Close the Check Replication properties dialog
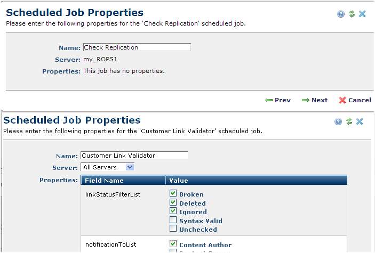This screenshot has height=253, width=375. click(x=362, y=14)
